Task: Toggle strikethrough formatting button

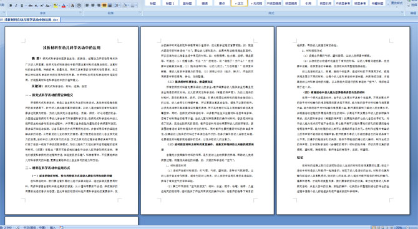Action: tap(31, 6)
